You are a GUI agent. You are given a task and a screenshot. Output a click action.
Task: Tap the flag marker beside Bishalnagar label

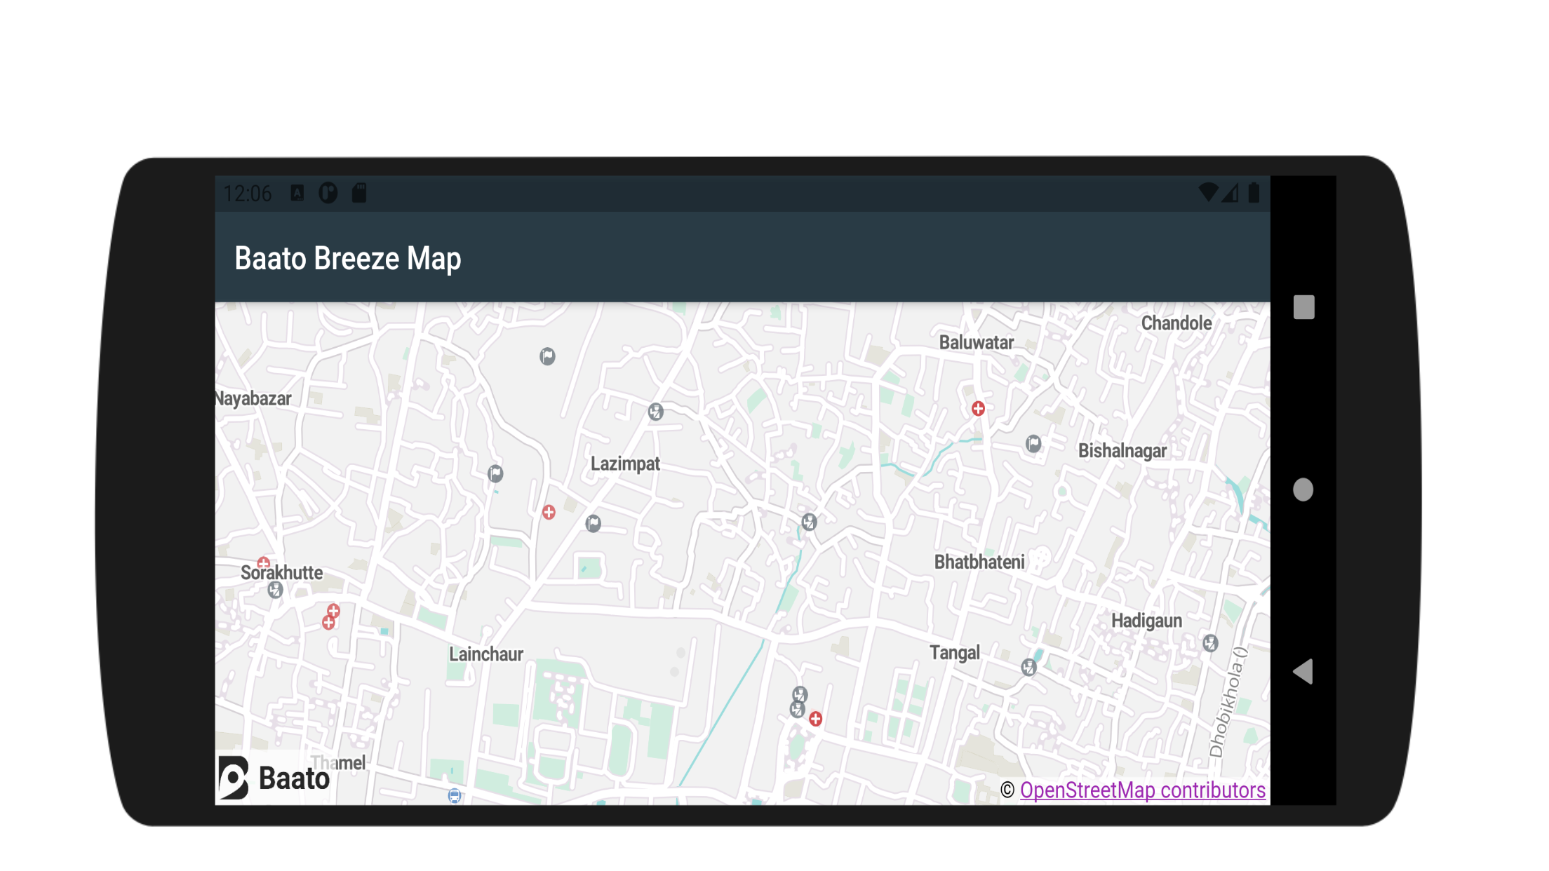1033,444
